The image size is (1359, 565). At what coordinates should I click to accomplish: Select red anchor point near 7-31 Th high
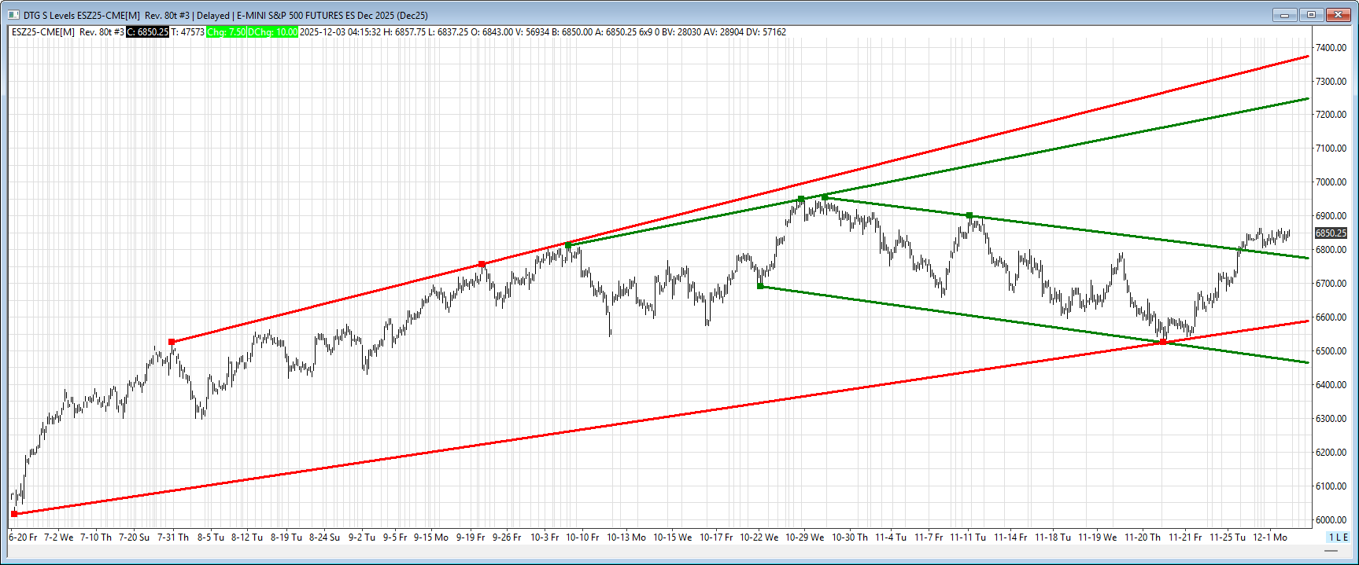click(x=172, y=342)
